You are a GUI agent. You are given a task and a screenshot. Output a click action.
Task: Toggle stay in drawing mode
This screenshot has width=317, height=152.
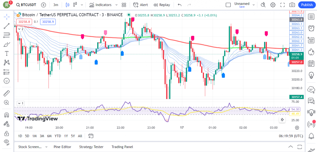7,124
